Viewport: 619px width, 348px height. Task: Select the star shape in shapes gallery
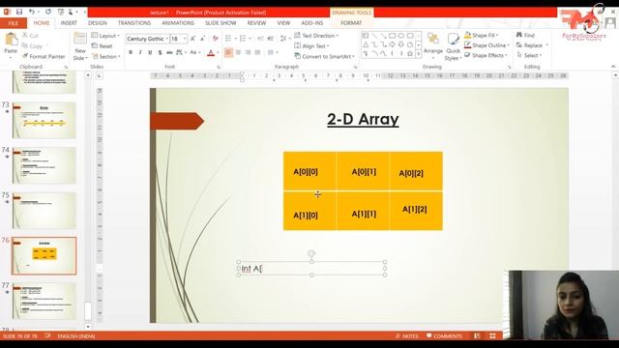[x=410, y=54]
